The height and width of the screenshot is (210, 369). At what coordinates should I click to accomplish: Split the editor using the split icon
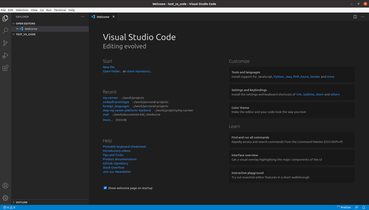(355, 17)
